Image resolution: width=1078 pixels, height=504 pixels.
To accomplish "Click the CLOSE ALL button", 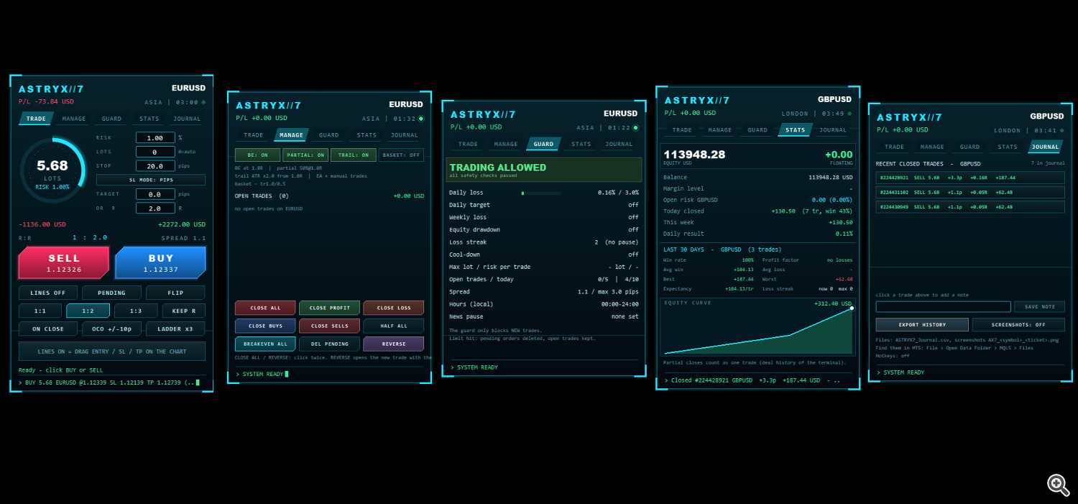I will pos(265,308).
